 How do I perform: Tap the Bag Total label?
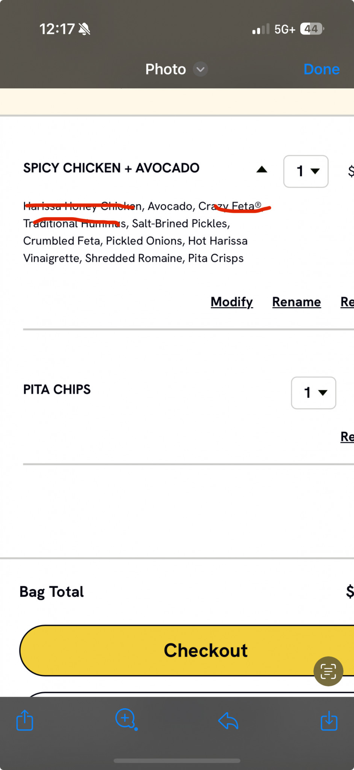(x=51, y=592)
